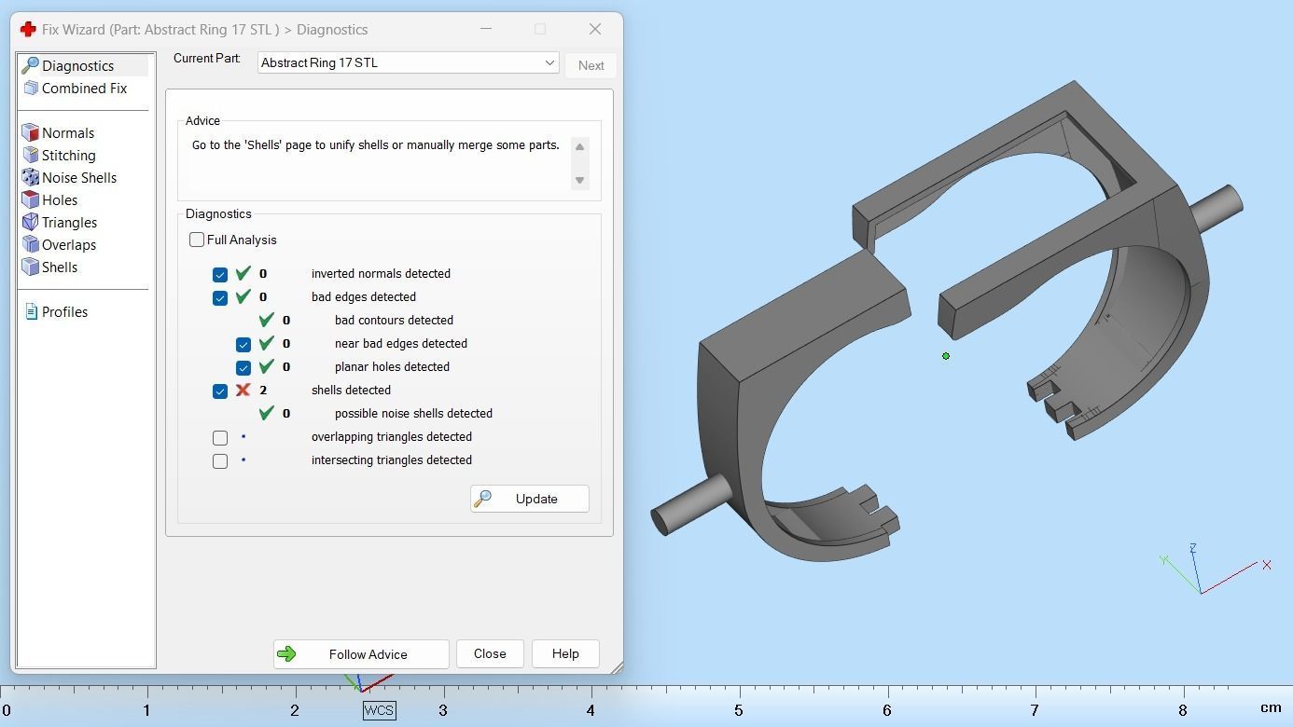Click Follow Advice button
Viewport: 1293px width, 727px height.
click(361, 654)
